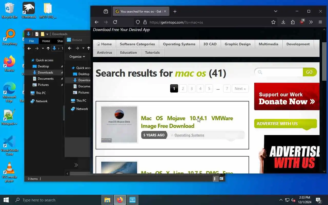Click the Firefox page vertical scrollbar thumb

coord(324,61)
